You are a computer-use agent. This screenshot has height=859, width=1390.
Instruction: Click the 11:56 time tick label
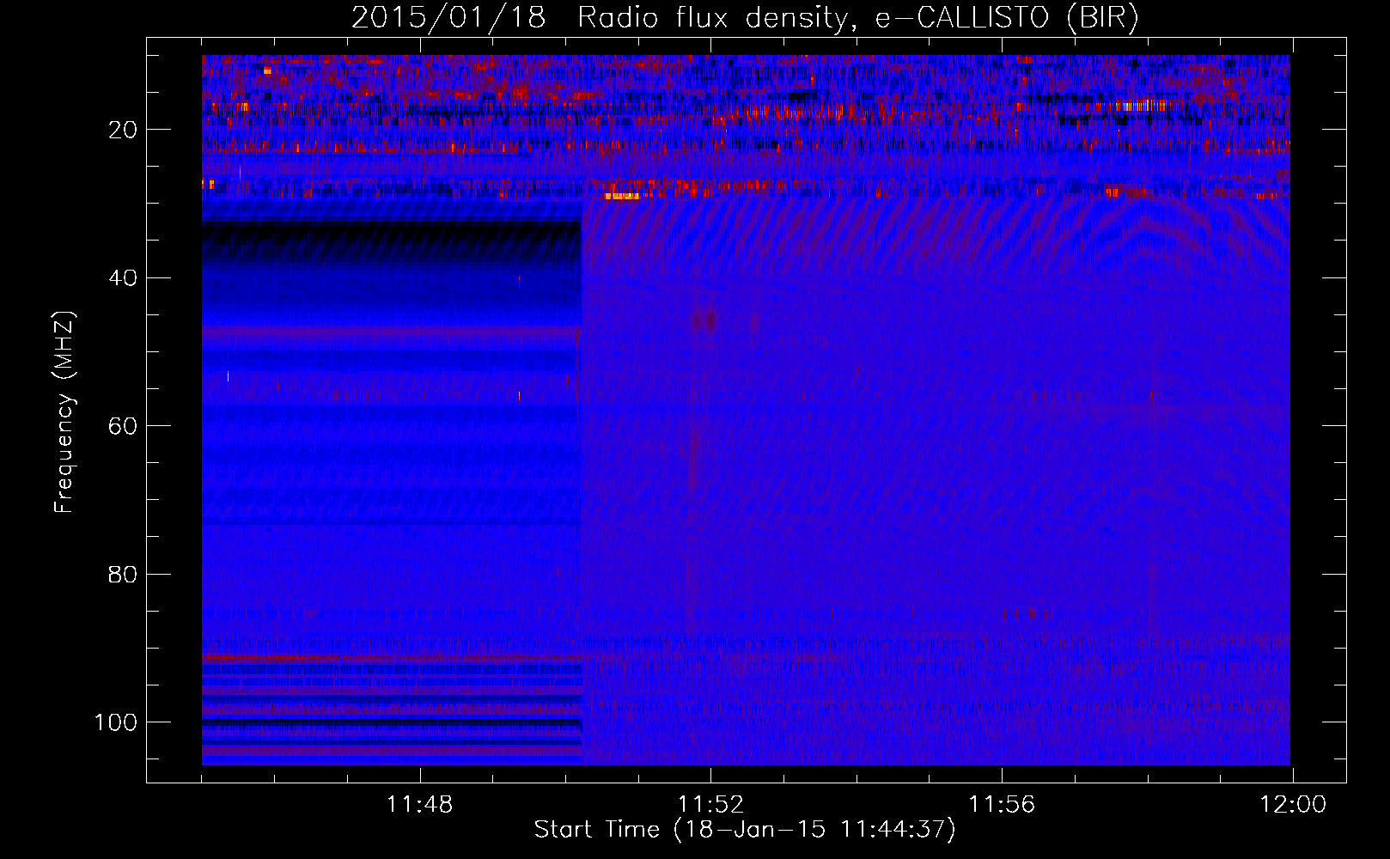coord(1002,805)
